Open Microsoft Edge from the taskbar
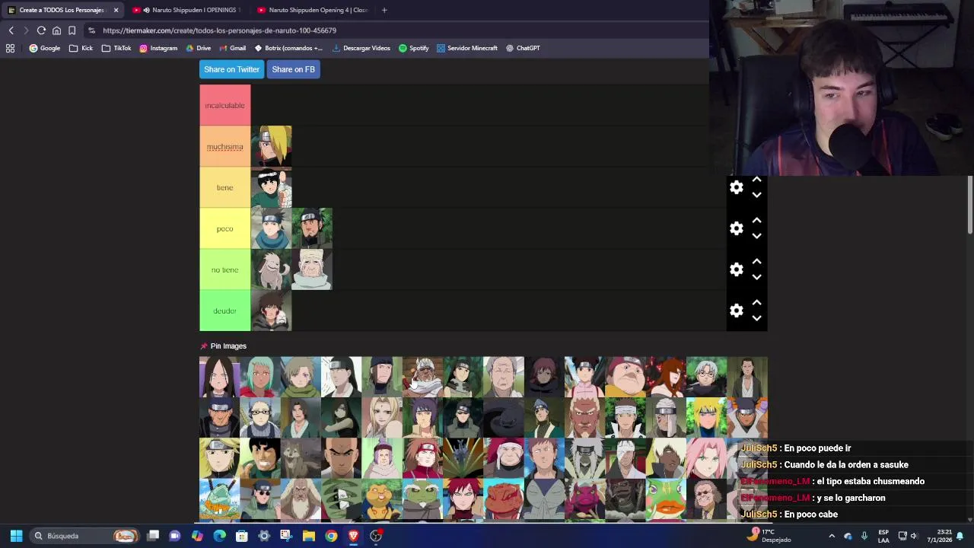 click(220, 536)
